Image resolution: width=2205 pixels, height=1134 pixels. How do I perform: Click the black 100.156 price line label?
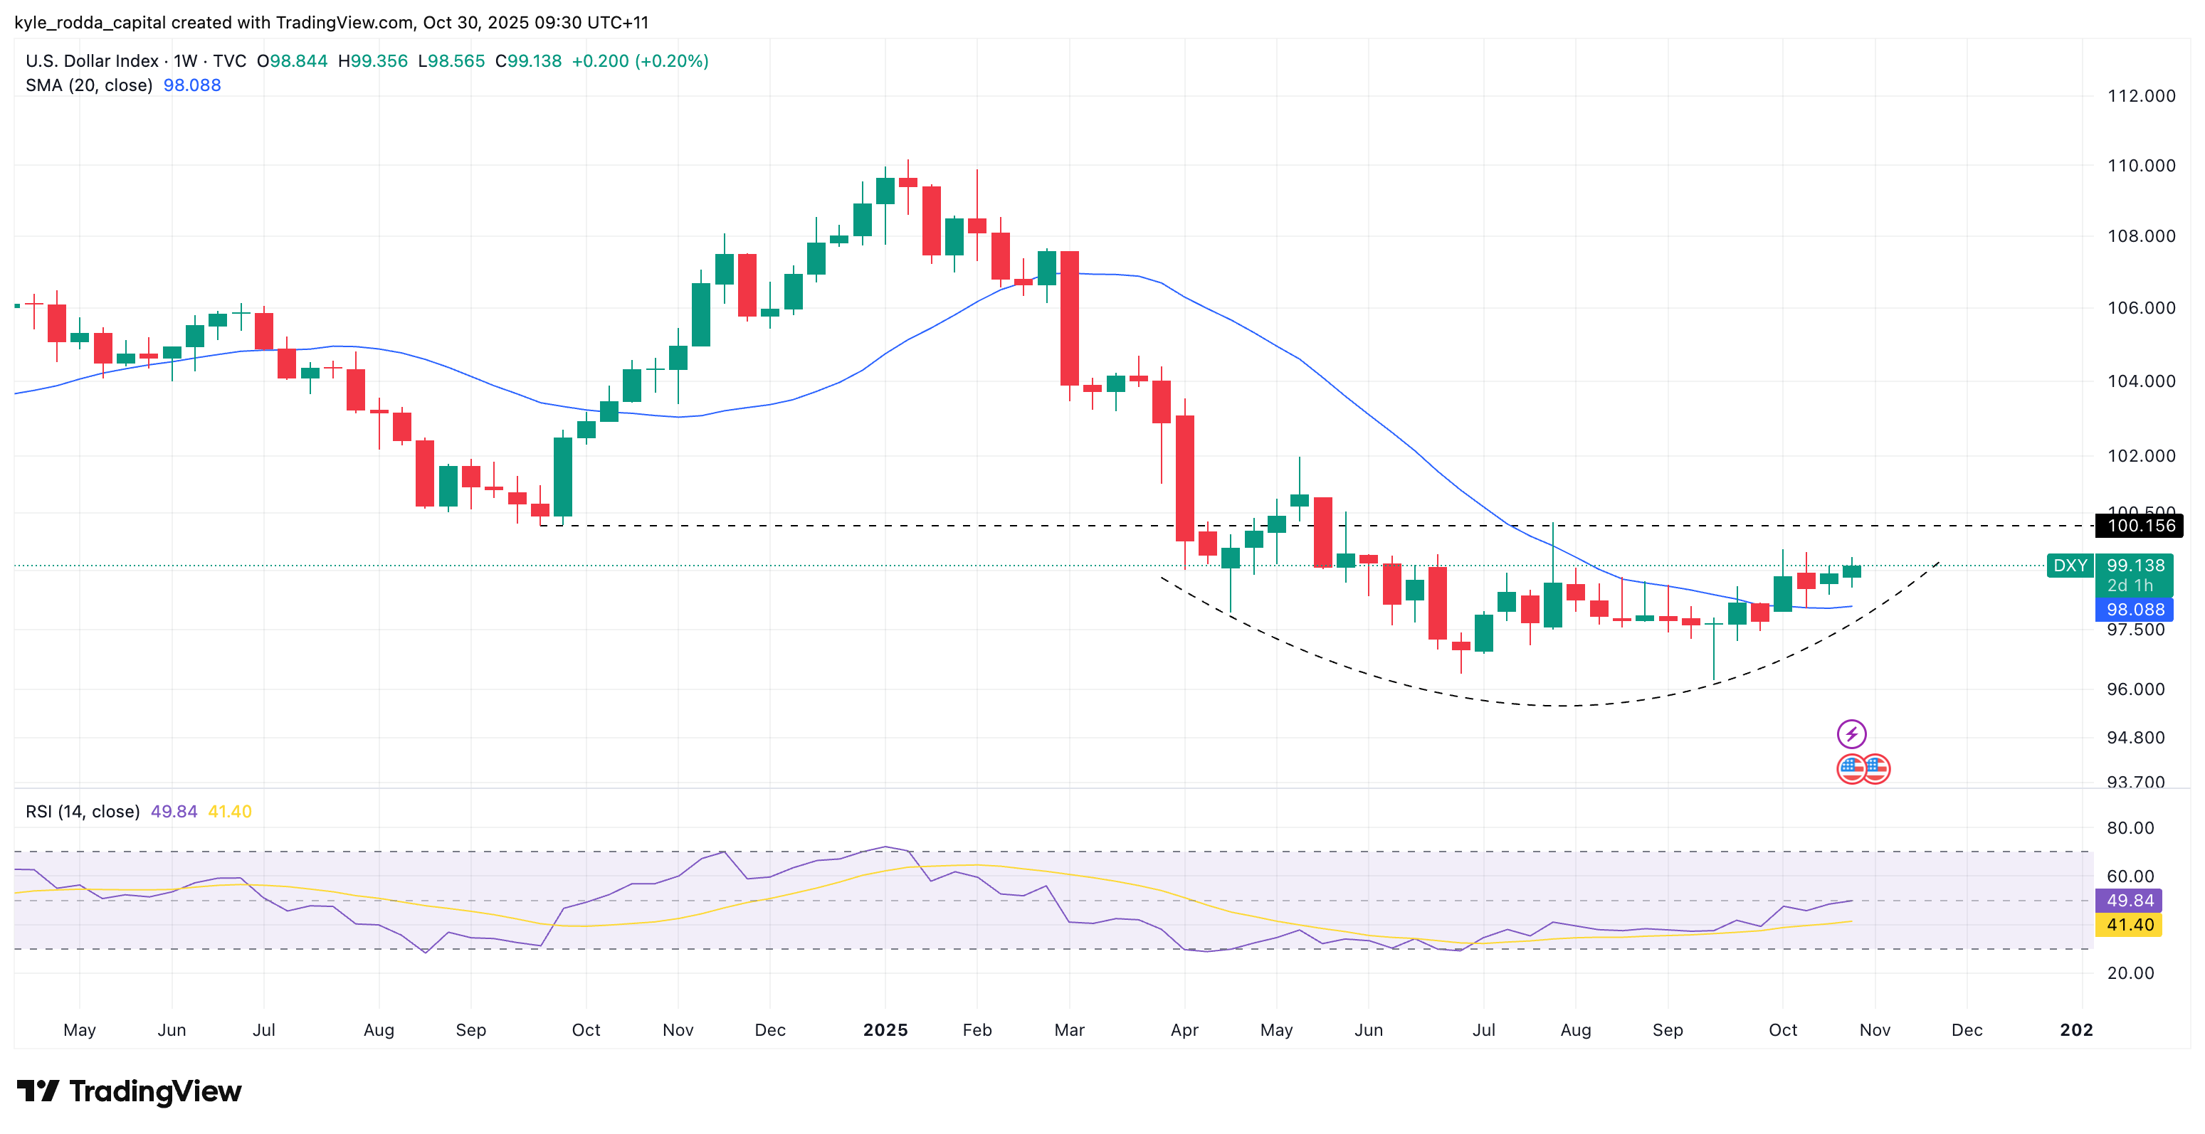pyautogui.click(x=2139, y=526)
